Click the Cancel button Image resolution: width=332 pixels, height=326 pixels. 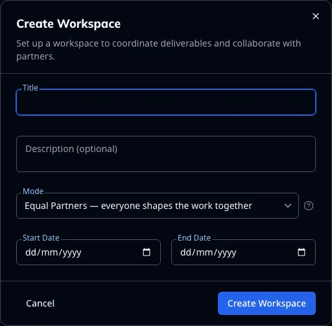click(40, 303)
